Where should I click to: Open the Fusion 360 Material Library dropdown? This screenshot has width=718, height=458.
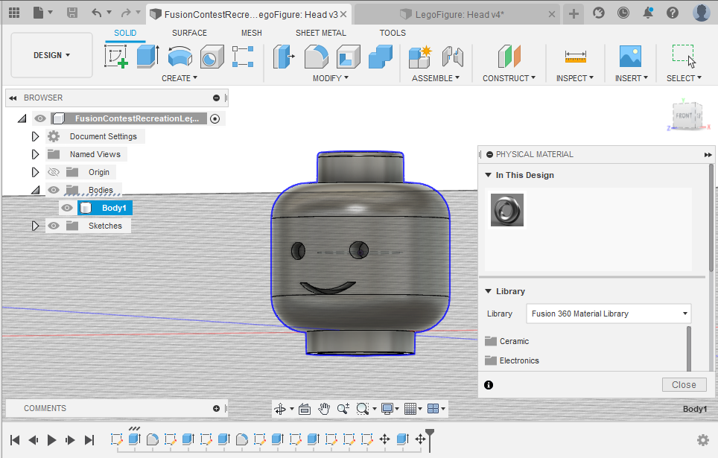609,314
